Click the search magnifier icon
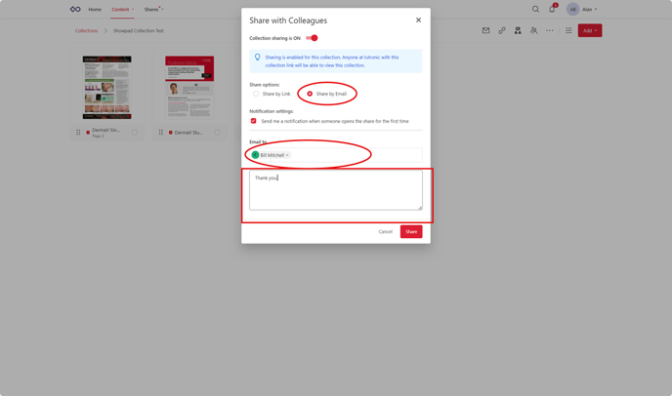Viewport: 672px width, 396px height. coord(535,10)
